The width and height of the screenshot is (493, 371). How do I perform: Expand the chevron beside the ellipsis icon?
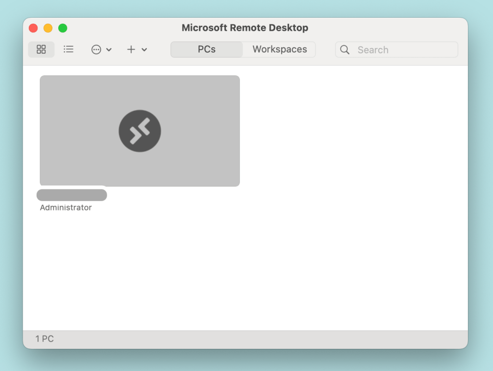pos(109,50)
